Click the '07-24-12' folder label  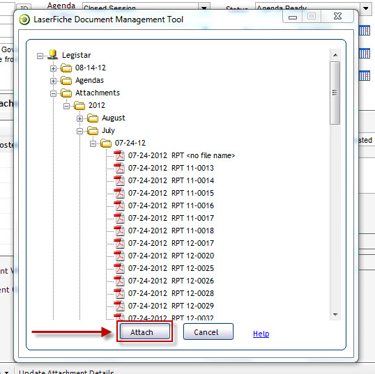(130, 143)
